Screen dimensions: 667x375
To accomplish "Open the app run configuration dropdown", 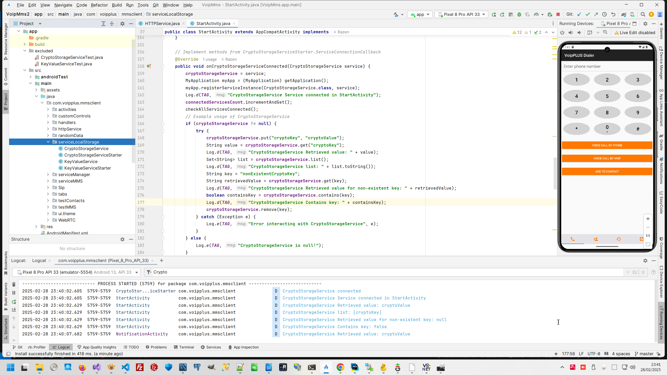I will (x=420, y=14).
